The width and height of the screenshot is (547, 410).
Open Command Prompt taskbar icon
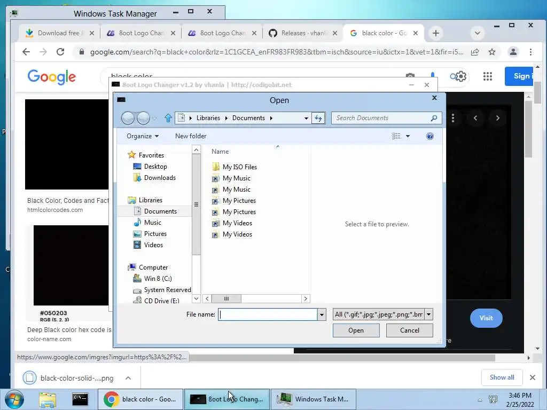tap(80, 399)
